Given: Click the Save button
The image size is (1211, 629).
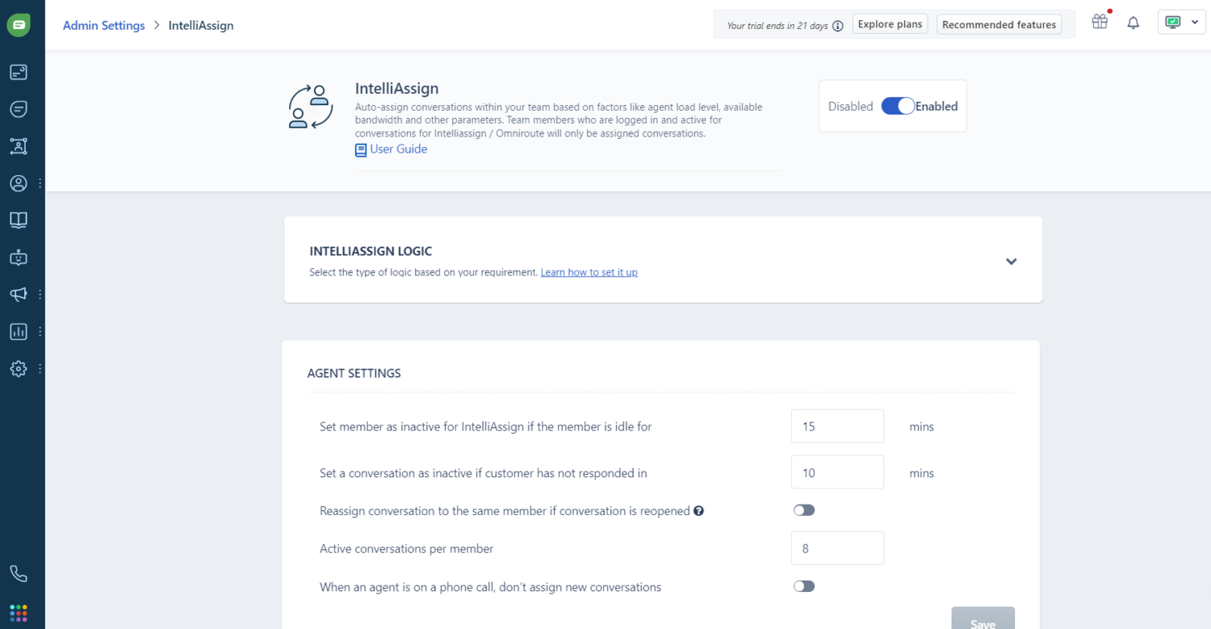Looking at the screenshot, I should pos(983,619).
